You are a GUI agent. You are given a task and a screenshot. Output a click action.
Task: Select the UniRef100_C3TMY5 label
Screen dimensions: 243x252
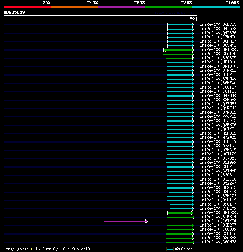pos(218,171)
